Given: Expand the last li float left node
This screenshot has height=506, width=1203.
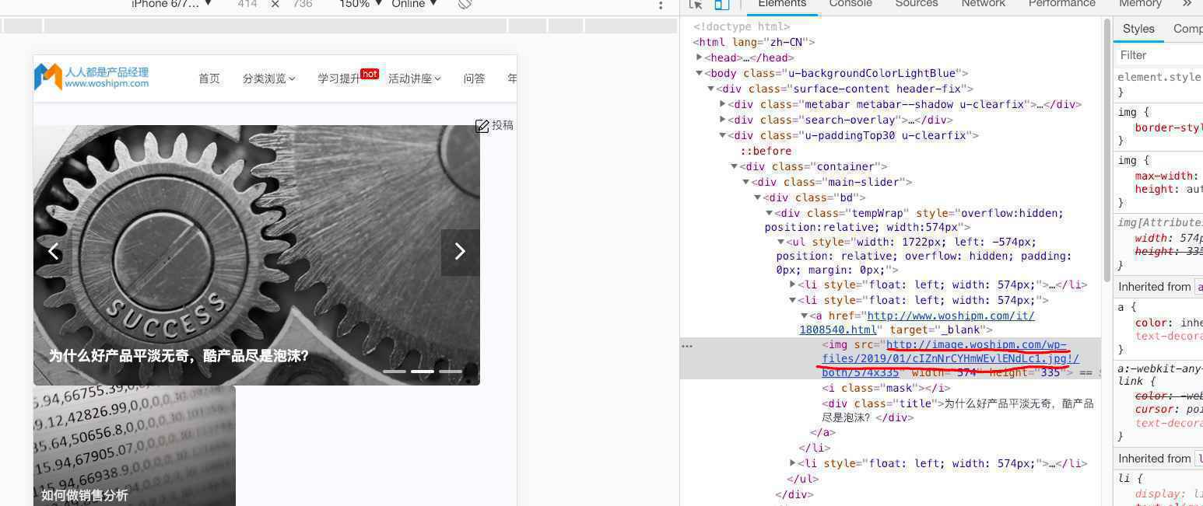Looking at the screenshot, I should [793, 463].
